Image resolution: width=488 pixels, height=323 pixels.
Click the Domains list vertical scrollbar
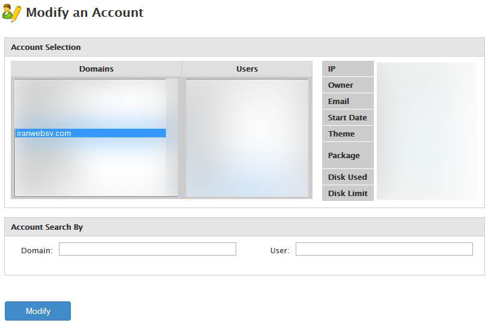(172, 138)
